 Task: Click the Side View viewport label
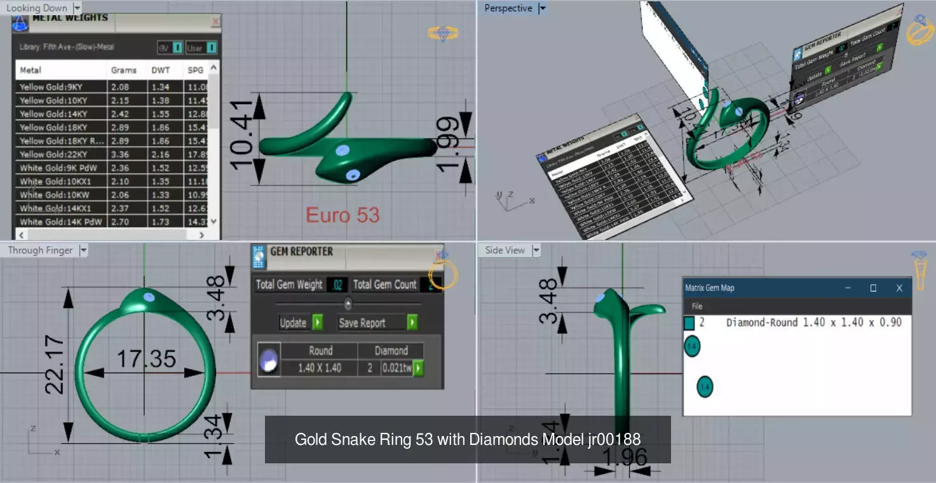coord(505,251)
